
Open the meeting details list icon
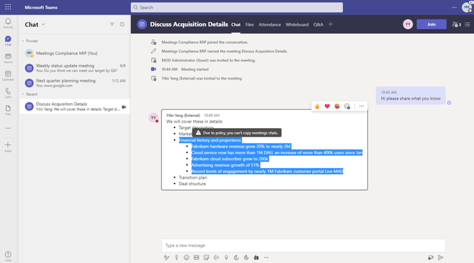click(468, 24)
